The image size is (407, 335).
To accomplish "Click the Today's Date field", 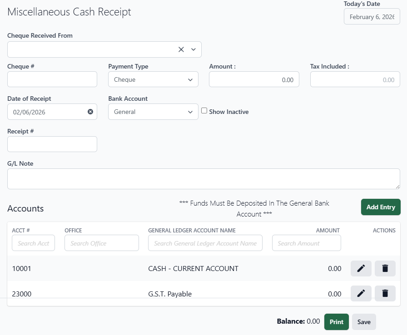I will 372,17.
